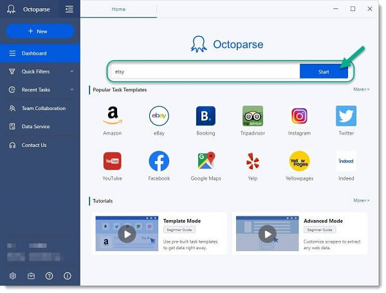
Task: Open Team Collaboration
Action: 40,108
